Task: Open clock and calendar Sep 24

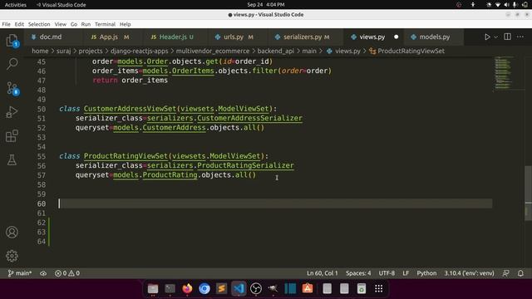Action: [266, 5]
